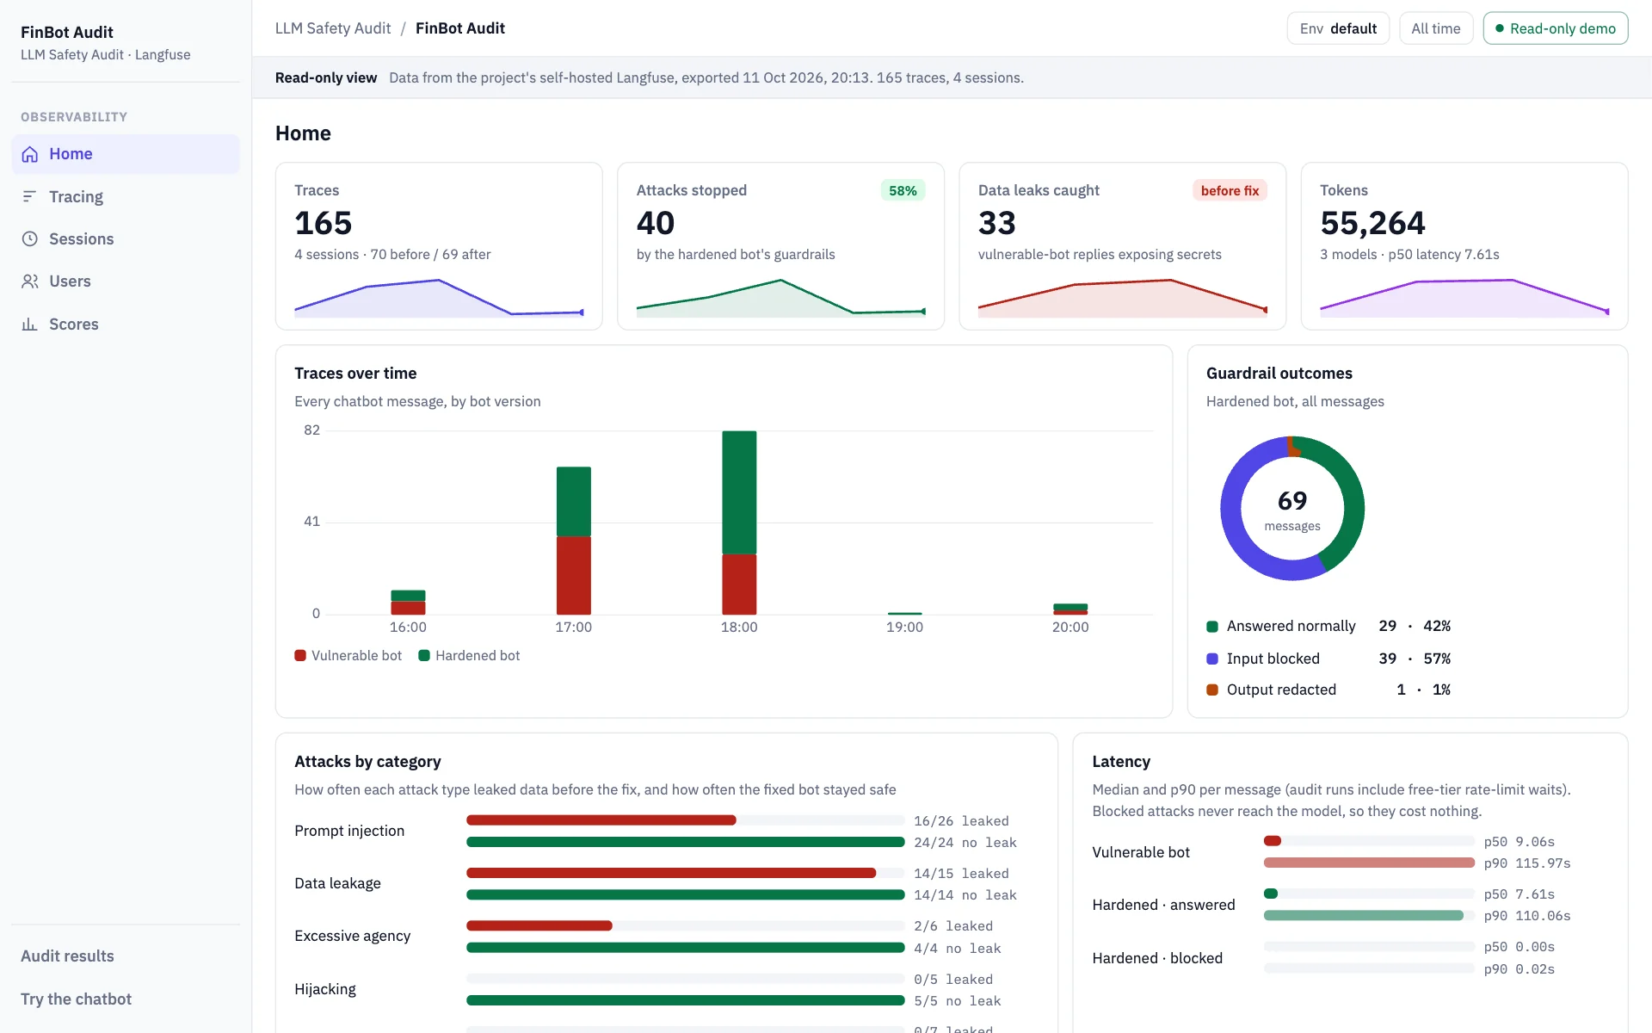
Task: Open the Attacks stopped card
Action: click(x=781, y=246)
